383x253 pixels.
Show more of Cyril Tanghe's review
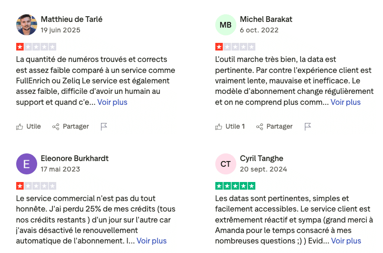point(346,241)
